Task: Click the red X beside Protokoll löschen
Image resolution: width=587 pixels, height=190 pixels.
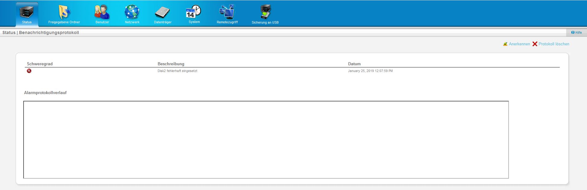Action: coord(535,44)
